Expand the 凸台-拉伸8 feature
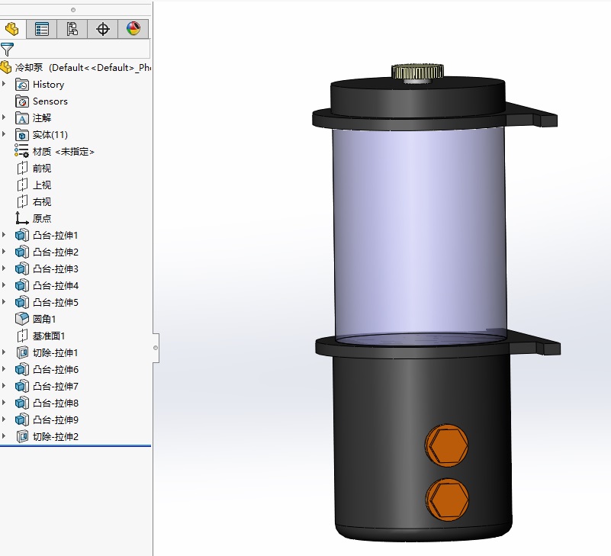This screenshot has height=556, width=611. pyautogui.click(x=4, y=402)
